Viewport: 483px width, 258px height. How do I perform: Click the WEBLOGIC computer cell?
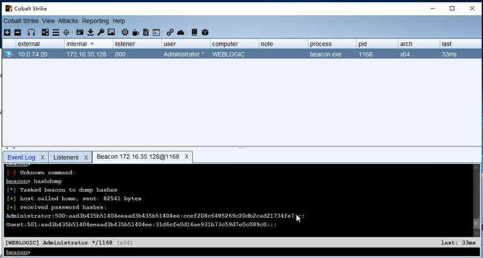click(x=235, y=55)
